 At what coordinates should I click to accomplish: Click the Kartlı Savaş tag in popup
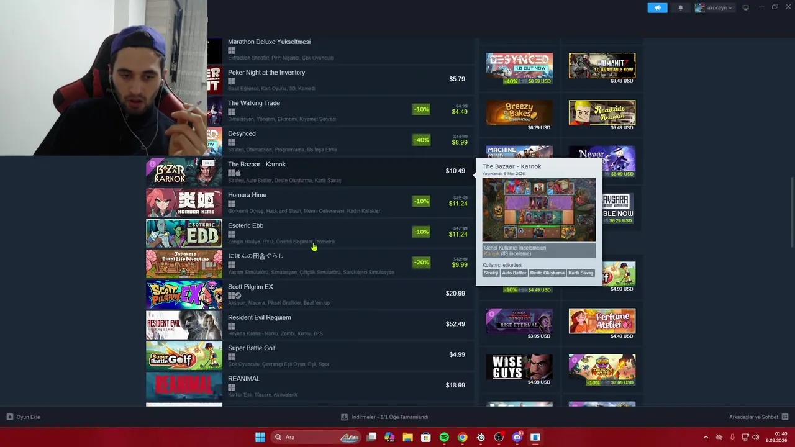[581, 273]
